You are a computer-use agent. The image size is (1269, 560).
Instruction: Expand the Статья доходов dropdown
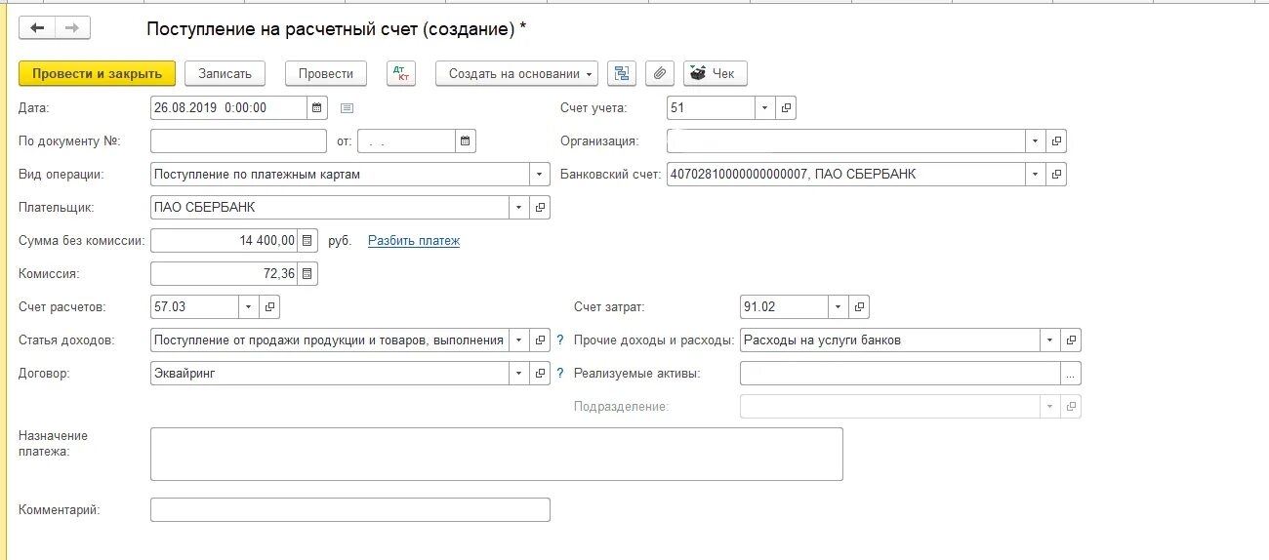click(x=518, y=340)
